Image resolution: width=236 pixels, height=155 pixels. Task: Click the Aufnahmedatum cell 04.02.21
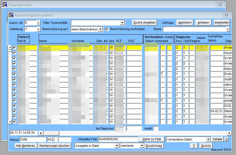[217, 111]
